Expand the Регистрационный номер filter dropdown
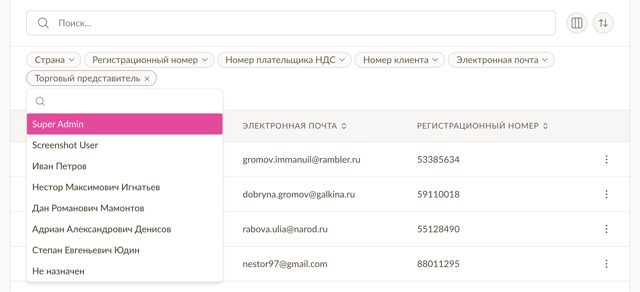The width and height of the screenshot is (640, 292). pyautogui.click(x=149, y=60)
